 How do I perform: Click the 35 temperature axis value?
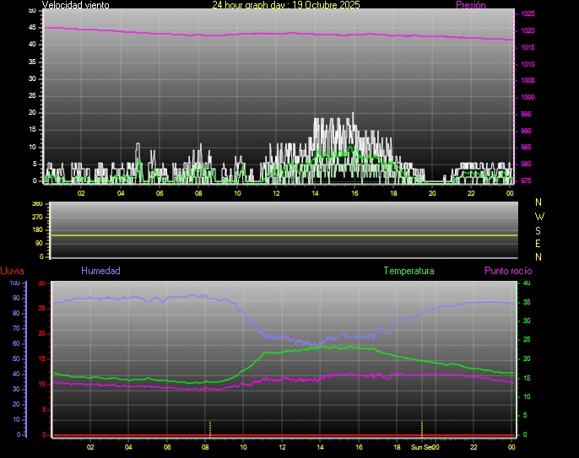click(528, 321)
